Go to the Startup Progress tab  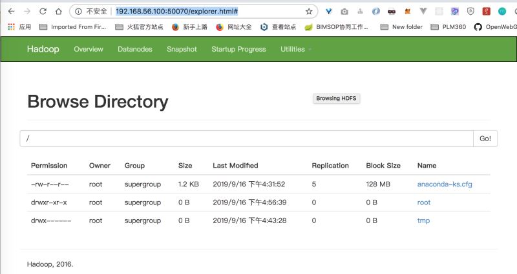coord(238,50)
